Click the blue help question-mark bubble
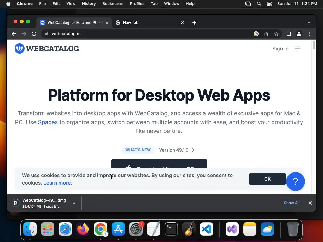Image resolution: width=323 pixels, height=242 pixels. click(x=295, y=181)
